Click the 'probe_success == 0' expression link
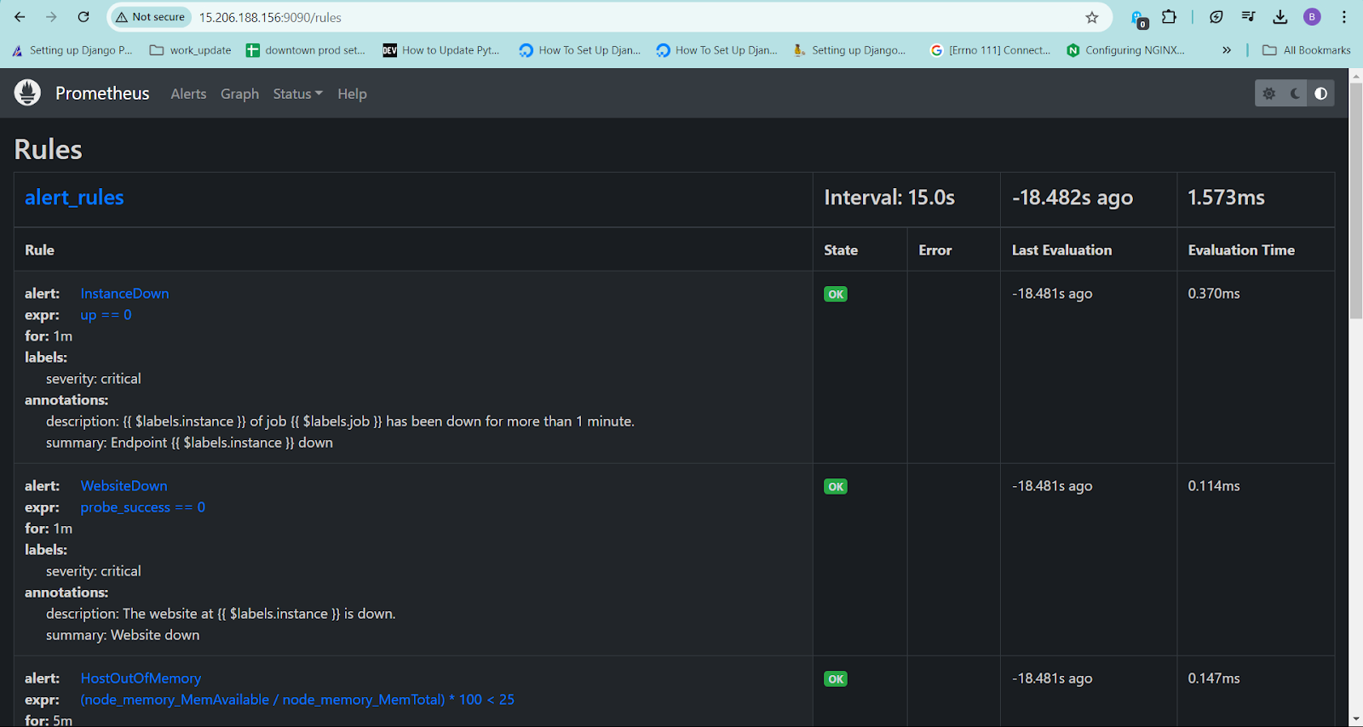This screenshot has width=1363, height=727. pos(142,507)
